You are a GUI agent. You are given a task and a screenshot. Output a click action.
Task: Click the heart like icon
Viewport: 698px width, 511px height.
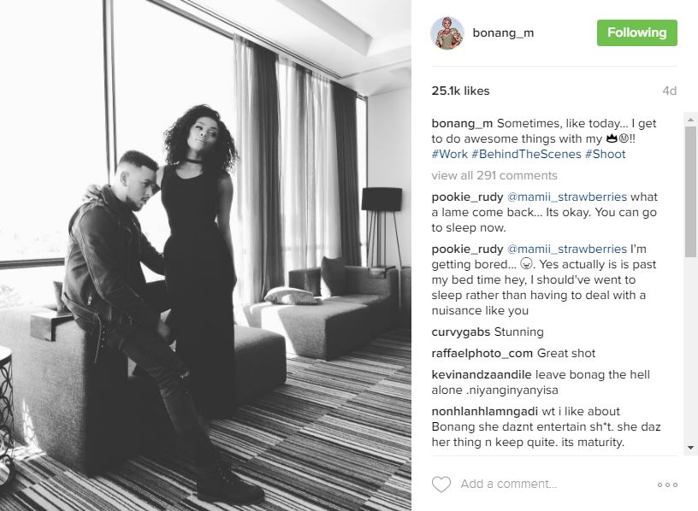point(441,485)
